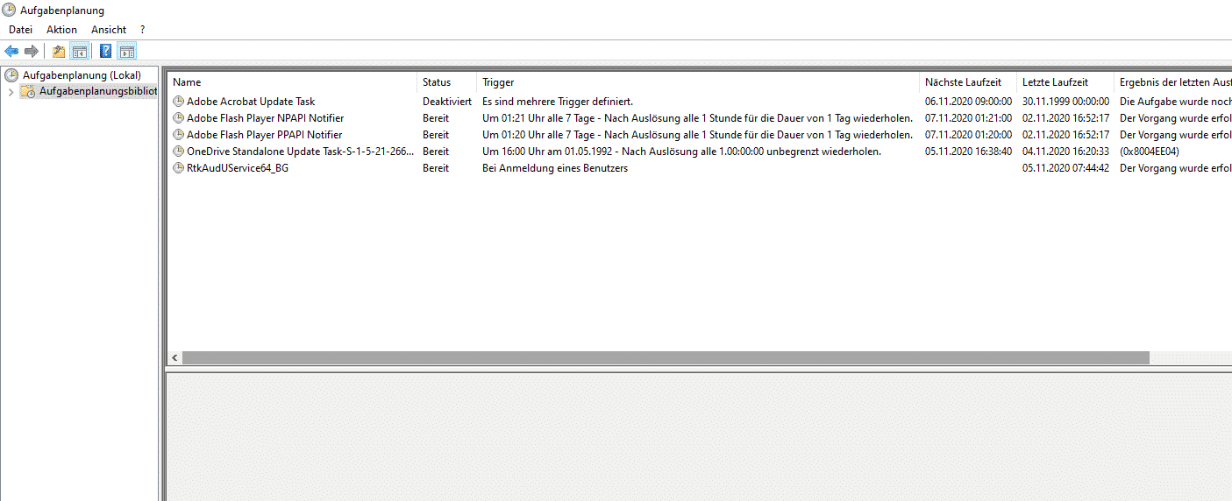Image resolution: width=1232 pixels, height=501 pixels.
Task: Sort tasks by Name column header
Action: (x=187, y=82)
